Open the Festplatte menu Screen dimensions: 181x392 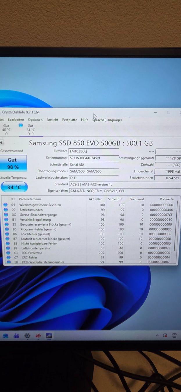(x=70, y=120)
